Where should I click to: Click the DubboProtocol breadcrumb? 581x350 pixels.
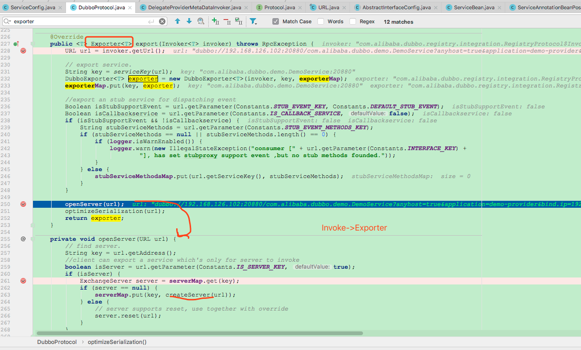coord(57,342)
